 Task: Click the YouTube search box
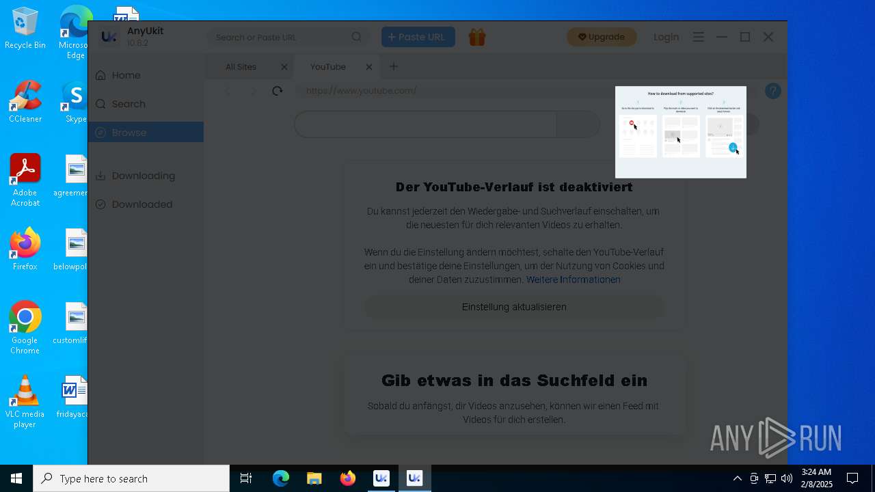pos(425,124)
